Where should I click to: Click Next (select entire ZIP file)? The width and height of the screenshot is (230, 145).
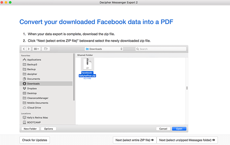pos(134,140)
